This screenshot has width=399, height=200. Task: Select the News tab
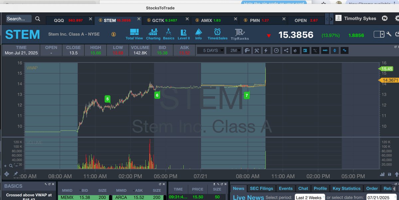click(x=238, y=188)
